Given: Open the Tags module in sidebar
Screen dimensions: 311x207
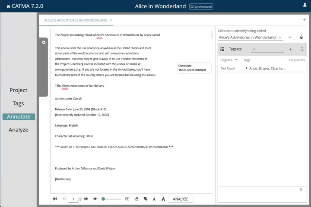Looking at the screenshot, I should click(x=19, y=103).
